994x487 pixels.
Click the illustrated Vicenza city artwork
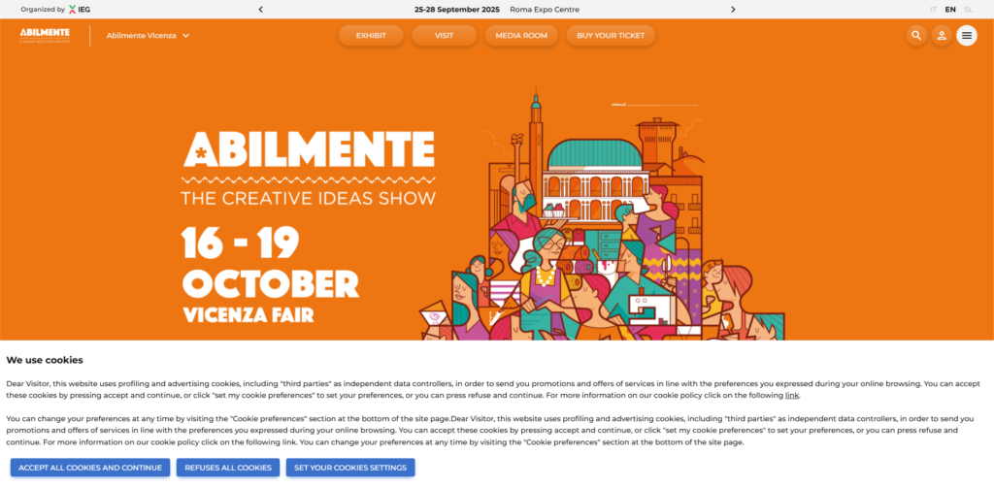coord(602,215)
